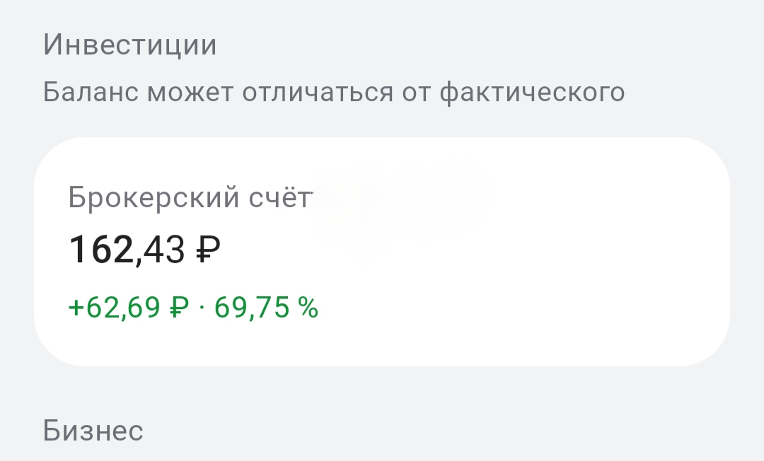Tap the bold 162 balance digits
764x461 pixels.
point(102,250)
